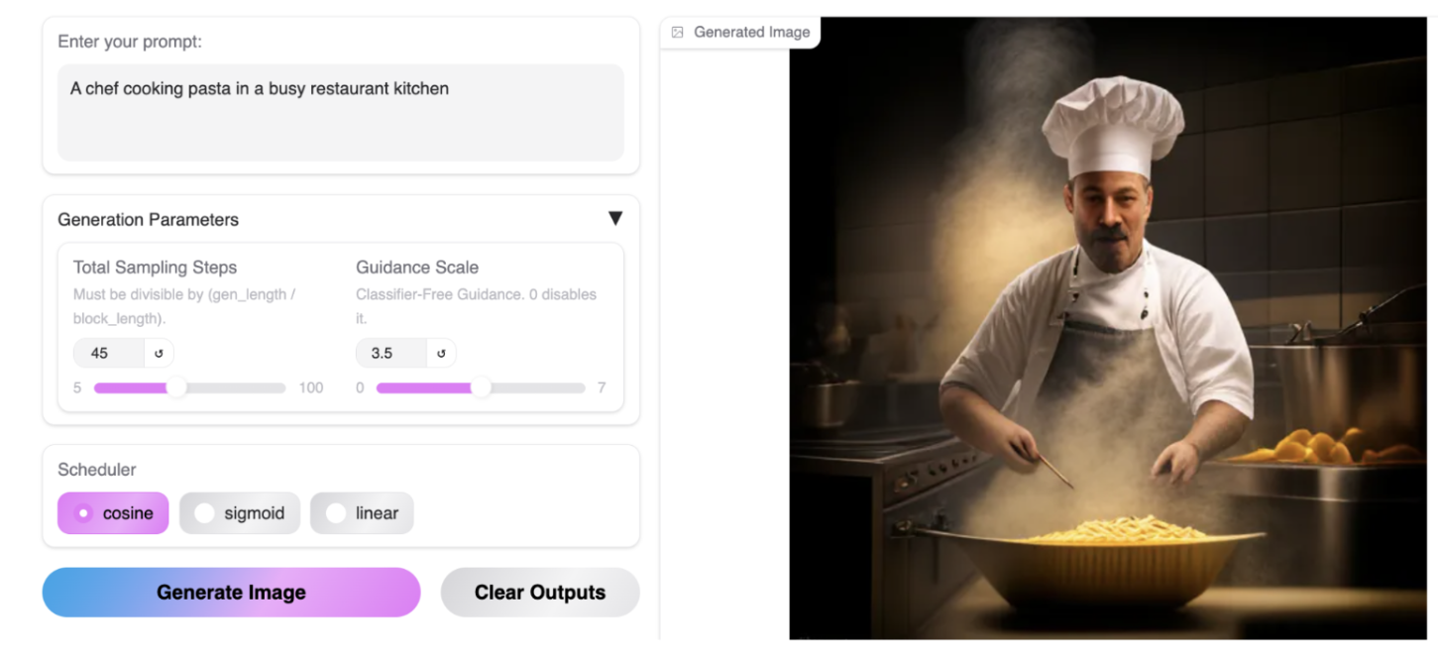
Task: Click the Scheduler group label
Action: [97, 470]
